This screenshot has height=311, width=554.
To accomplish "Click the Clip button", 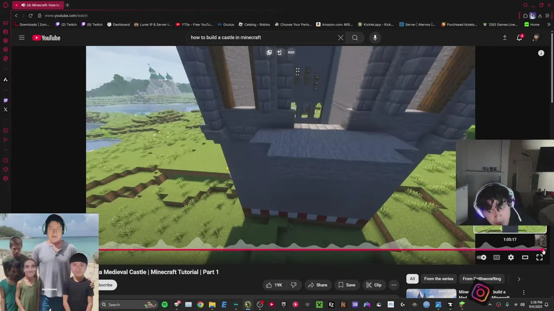I will pyautogui.click(x=374, y=285).
